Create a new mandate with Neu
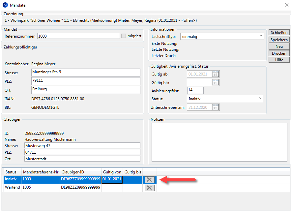This screenshot has height=212, width=292. coord(279,46)
